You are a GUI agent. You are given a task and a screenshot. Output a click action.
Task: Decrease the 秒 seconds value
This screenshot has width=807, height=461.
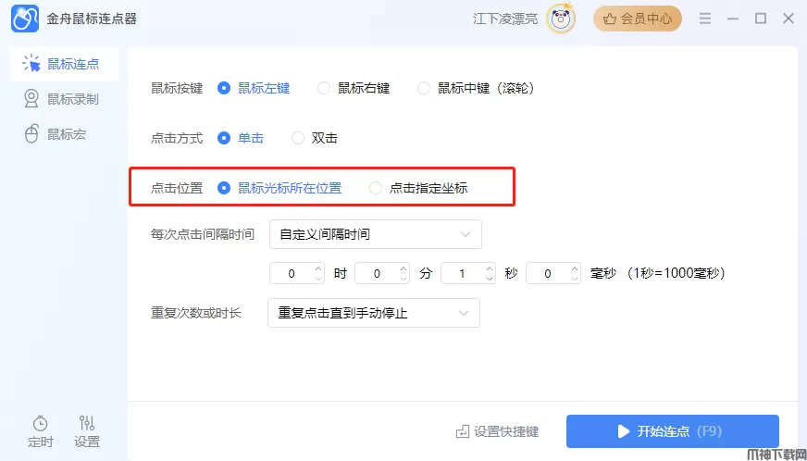(x=490, y=278)
